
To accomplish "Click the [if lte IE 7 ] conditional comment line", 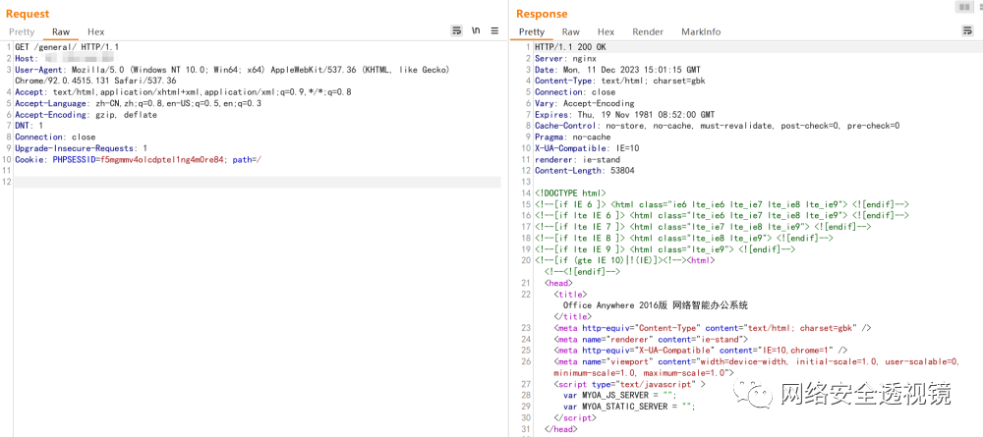I will [703, 227].
